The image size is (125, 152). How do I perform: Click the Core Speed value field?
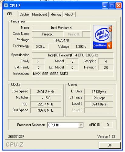pyautogui.click(x=46, y=92)
